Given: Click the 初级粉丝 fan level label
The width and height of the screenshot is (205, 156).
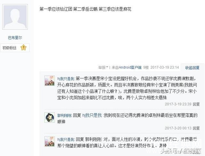Looking at the screenshot, I should 9,48.
